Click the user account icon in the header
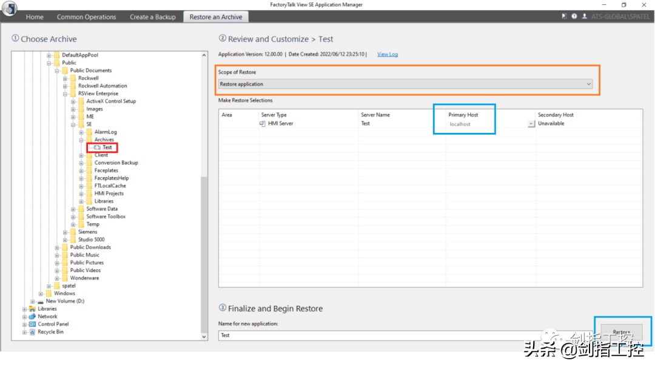Viewport: 655px width, 369px height. [x=584, y=17]
